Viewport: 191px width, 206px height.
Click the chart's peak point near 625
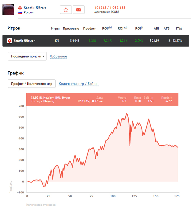(x=127, y=114)
